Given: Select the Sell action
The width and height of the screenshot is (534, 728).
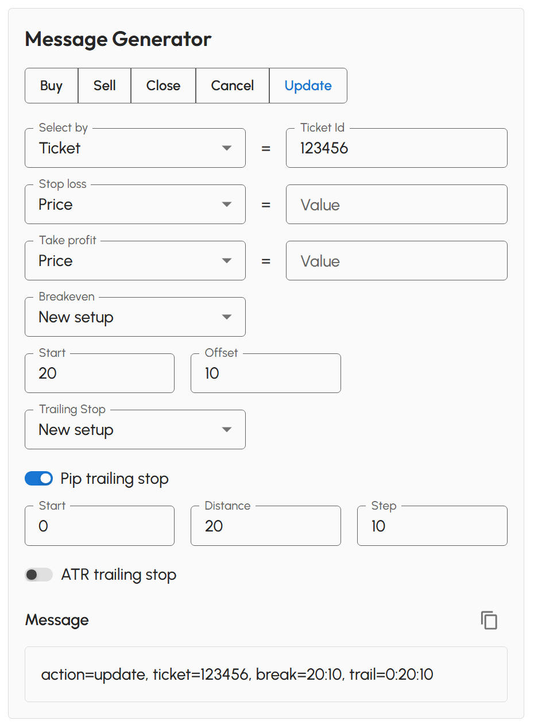Looking at the screenshot, I should tap(104, 85).
